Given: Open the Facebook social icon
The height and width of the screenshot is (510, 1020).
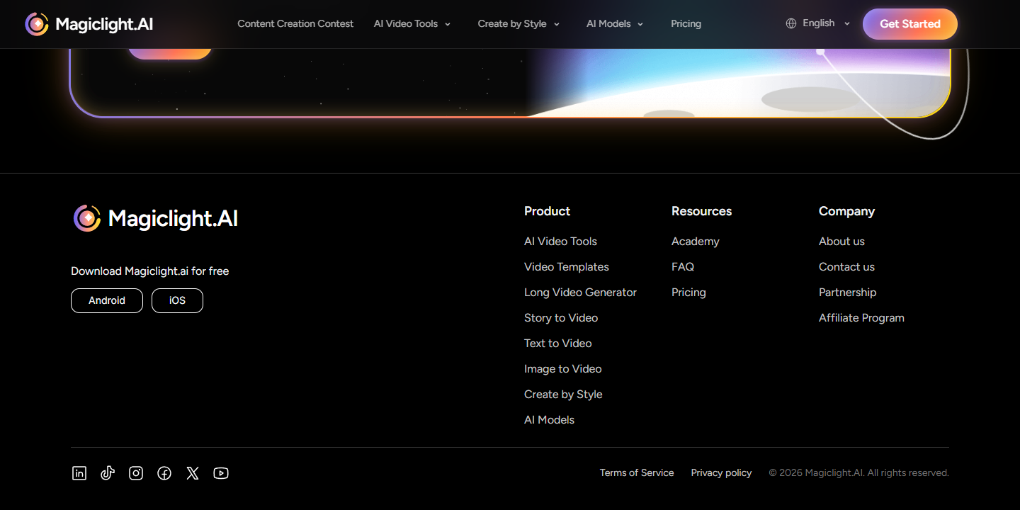Looking at the screenshot, I should 164,473.
